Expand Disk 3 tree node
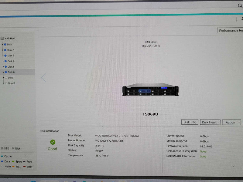This screenshot has width=243, height=182. click(3, 56)
